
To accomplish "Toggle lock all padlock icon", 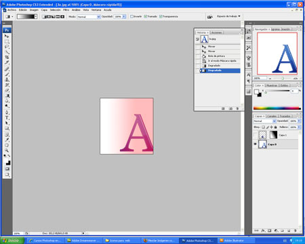I will tap(275, 127).
